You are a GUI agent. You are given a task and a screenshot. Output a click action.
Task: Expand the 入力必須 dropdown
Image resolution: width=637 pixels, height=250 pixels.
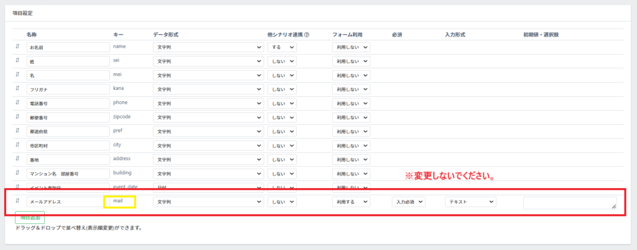tap(409, 202)
